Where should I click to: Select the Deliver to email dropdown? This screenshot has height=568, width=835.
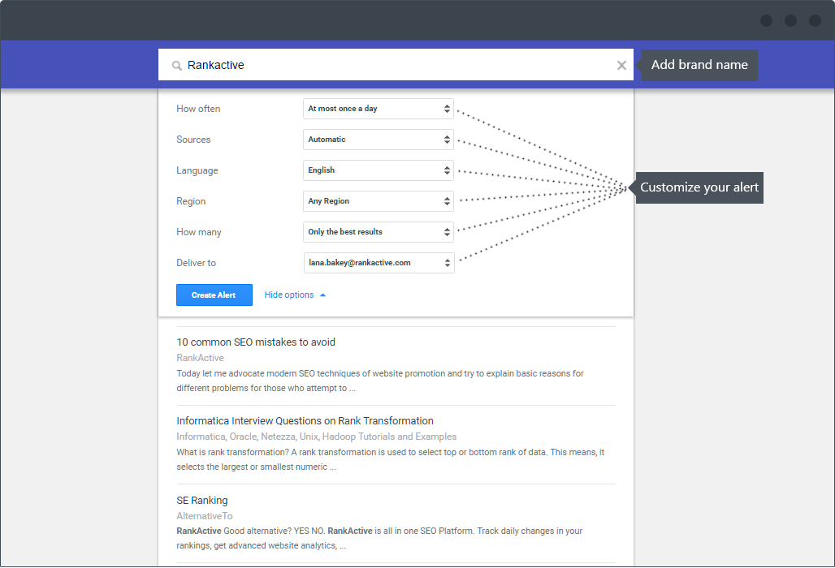coord(379,263)
